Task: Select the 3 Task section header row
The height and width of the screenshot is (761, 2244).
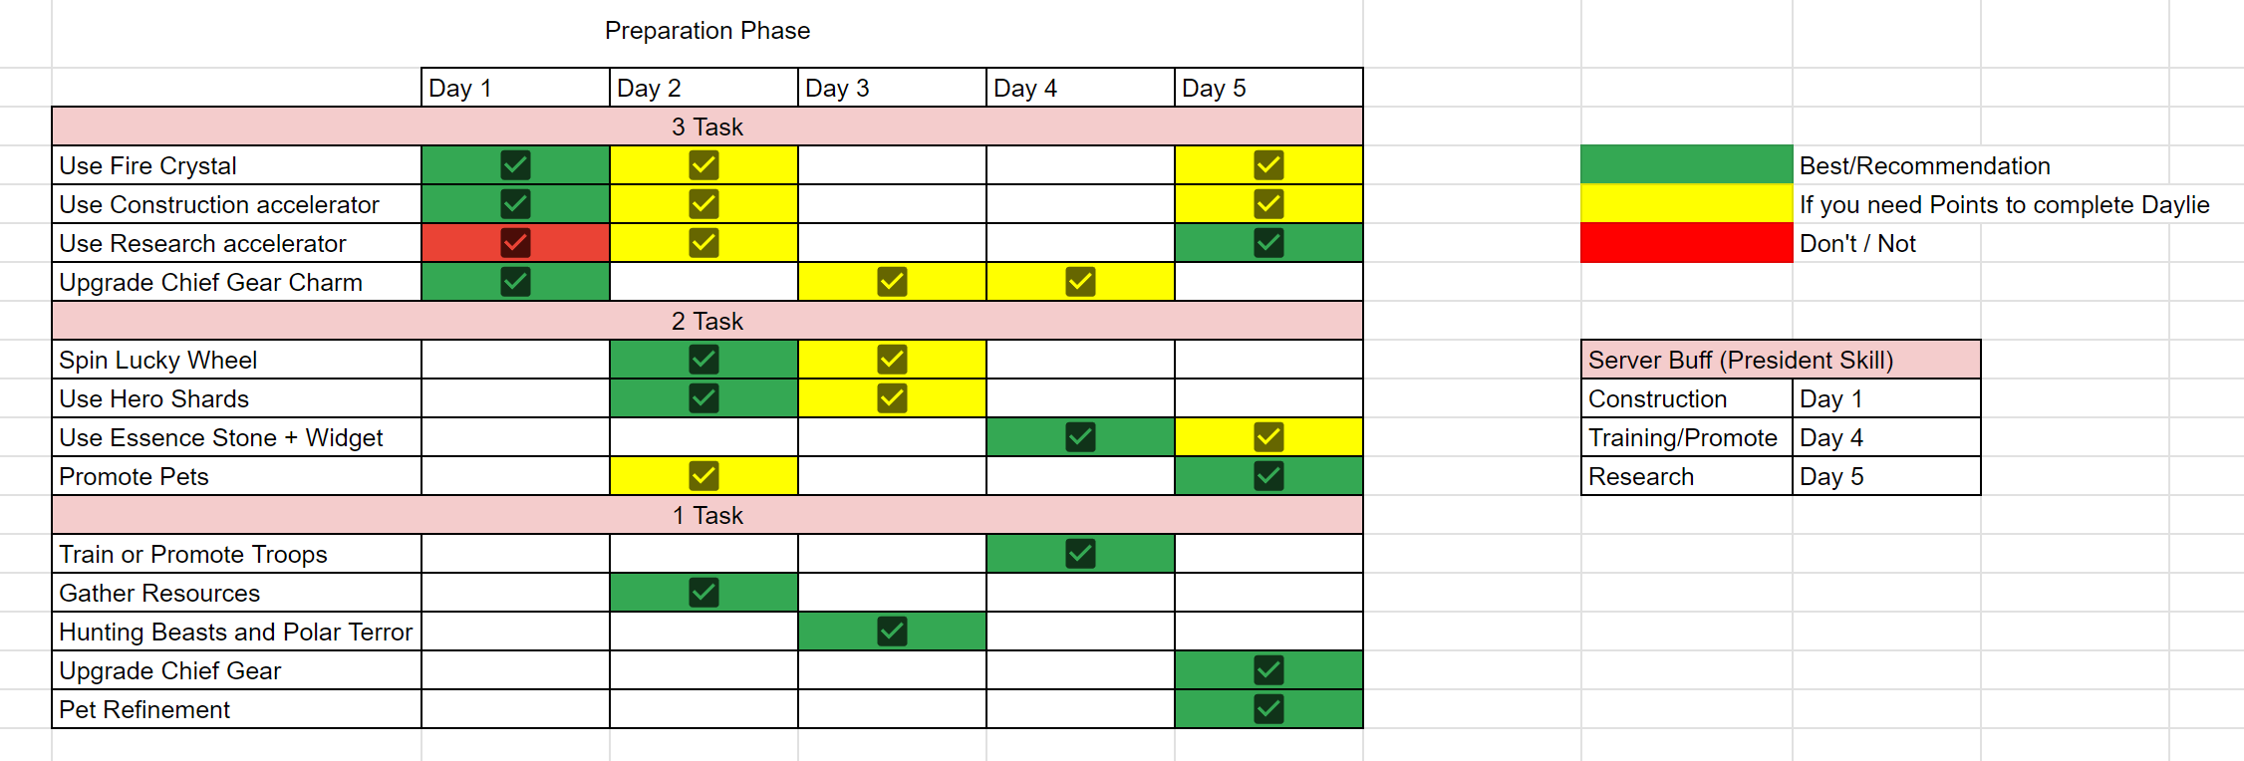Action: 707,127
